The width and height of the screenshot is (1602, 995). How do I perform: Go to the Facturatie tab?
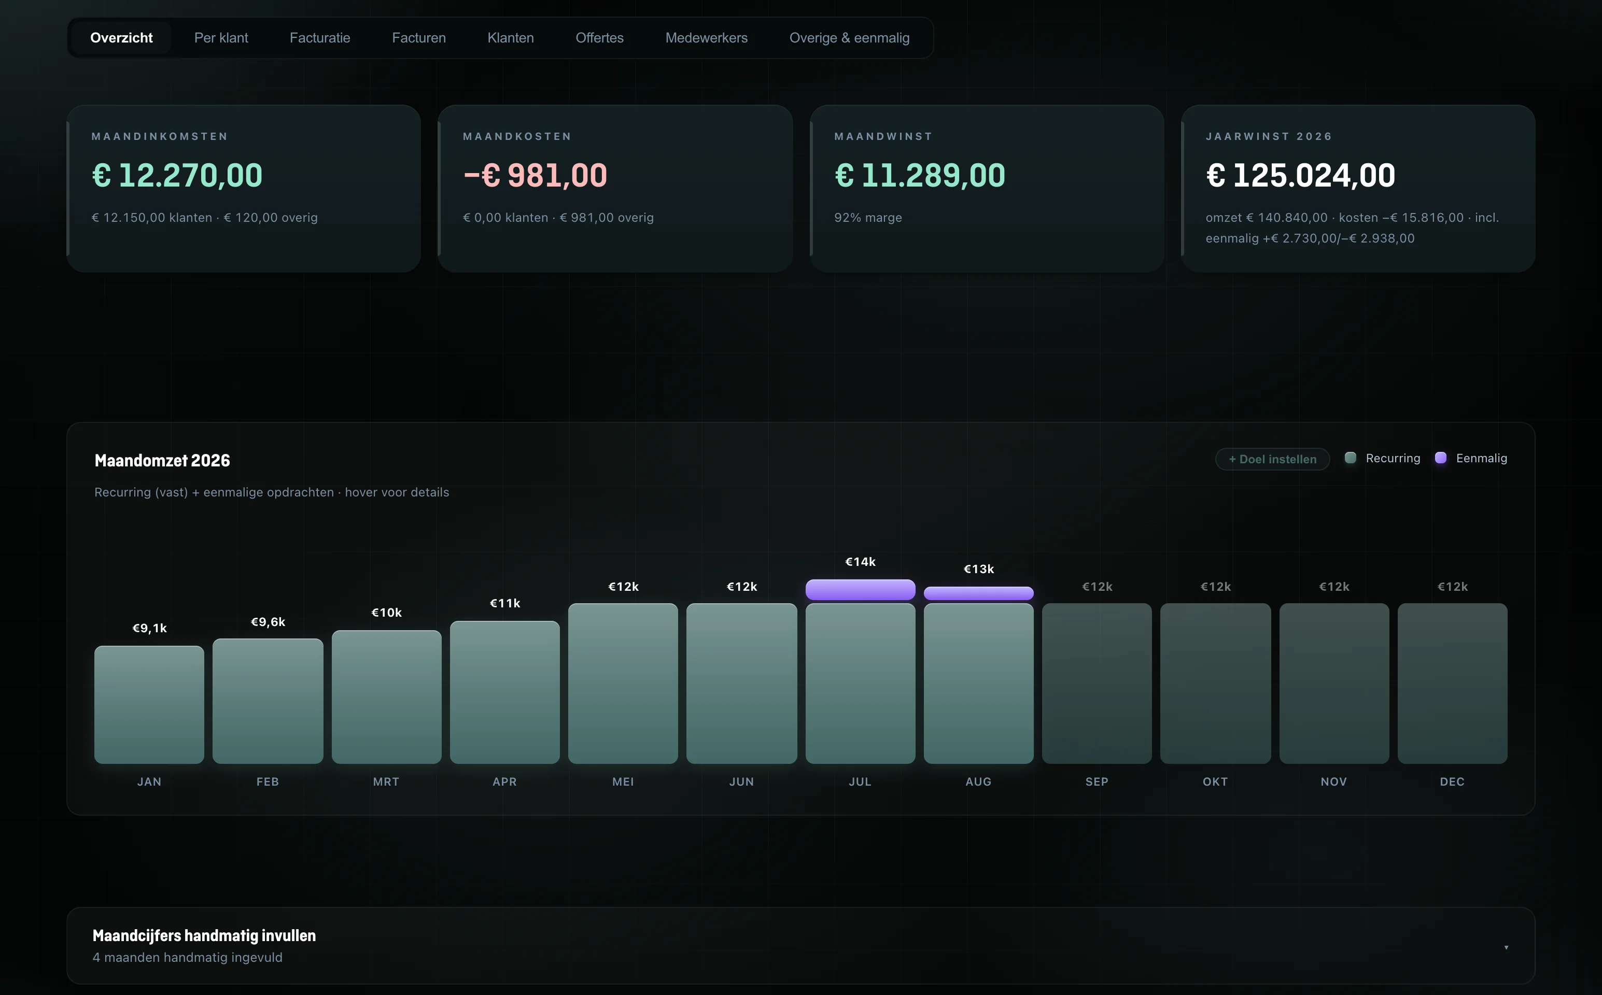[320, 37]
